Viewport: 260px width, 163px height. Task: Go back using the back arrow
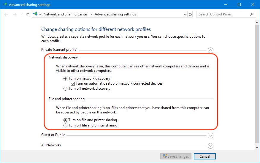[x=6, y=14]
